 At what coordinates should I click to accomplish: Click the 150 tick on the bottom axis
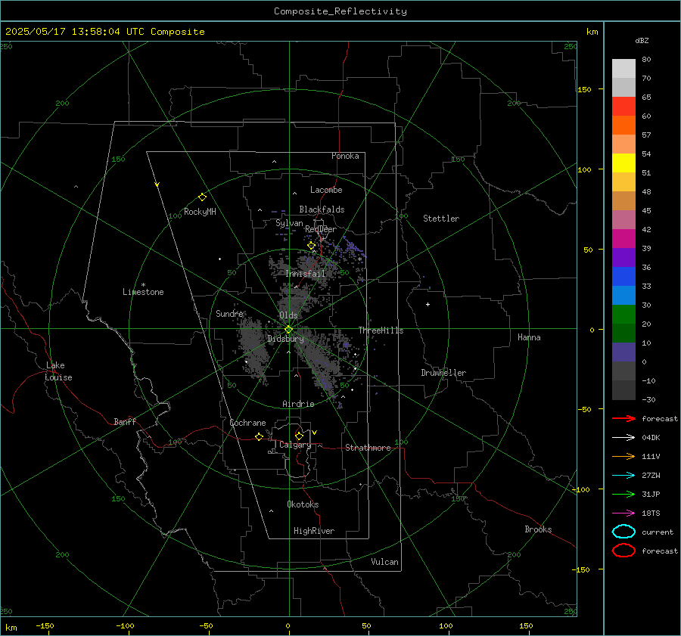coord(526,625)
